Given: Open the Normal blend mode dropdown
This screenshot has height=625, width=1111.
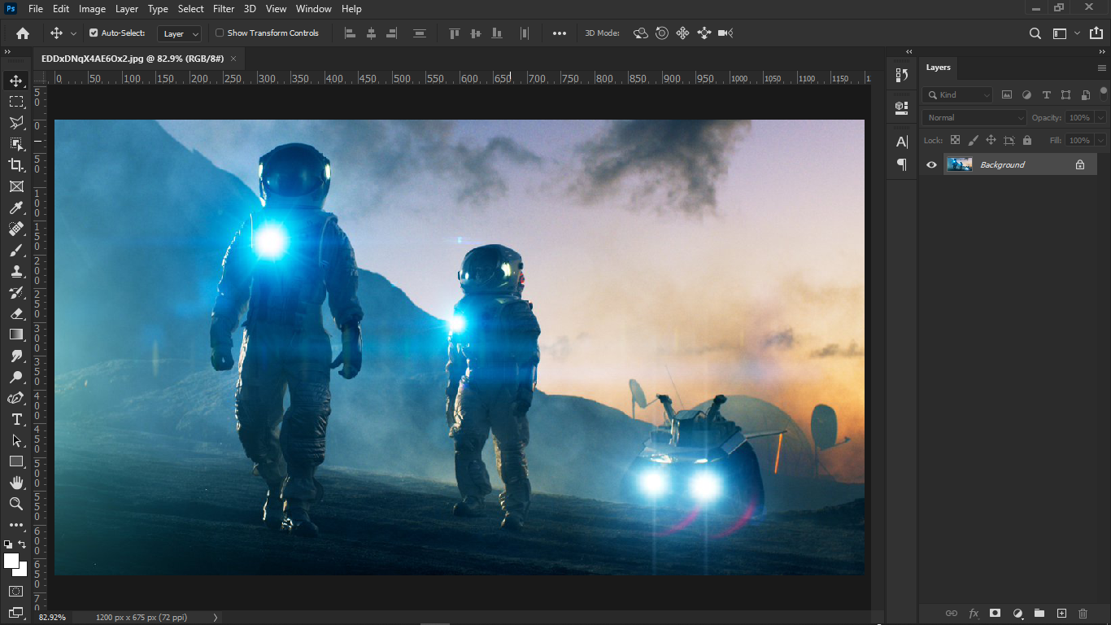Looking at the screenshot, I should [x=975, y=118].
